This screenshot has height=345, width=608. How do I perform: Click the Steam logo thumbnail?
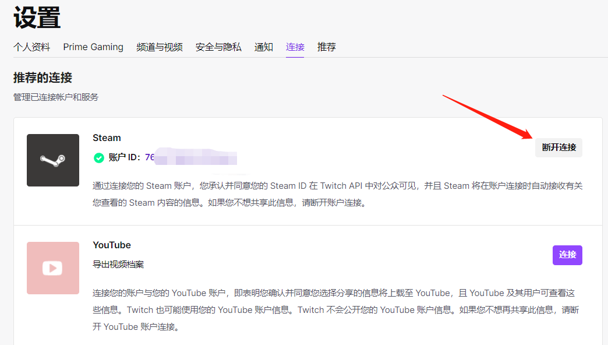pos(52,160)
